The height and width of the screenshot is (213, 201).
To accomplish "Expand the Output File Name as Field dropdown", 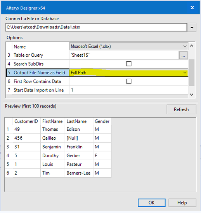I will coord(185,73).
